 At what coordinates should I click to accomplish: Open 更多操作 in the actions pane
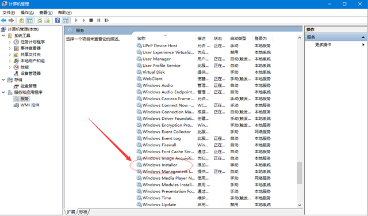click(323, 45)
